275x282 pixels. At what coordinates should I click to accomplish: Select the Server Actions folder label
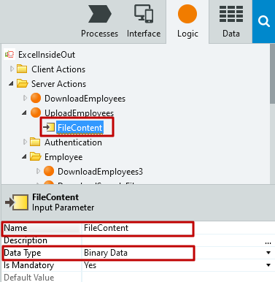[58, 84]
